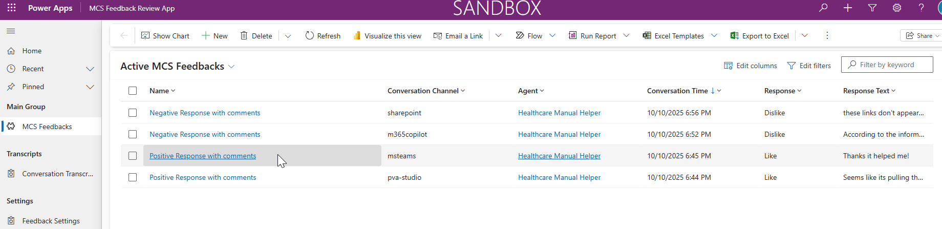
Task: Check the row for sharepoint conversation
Action: (133, 113)
